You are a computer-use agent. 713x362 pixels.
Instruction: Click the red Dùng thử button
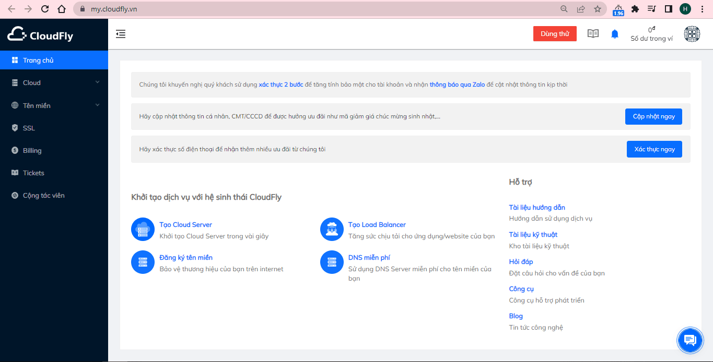coord(555,34)
